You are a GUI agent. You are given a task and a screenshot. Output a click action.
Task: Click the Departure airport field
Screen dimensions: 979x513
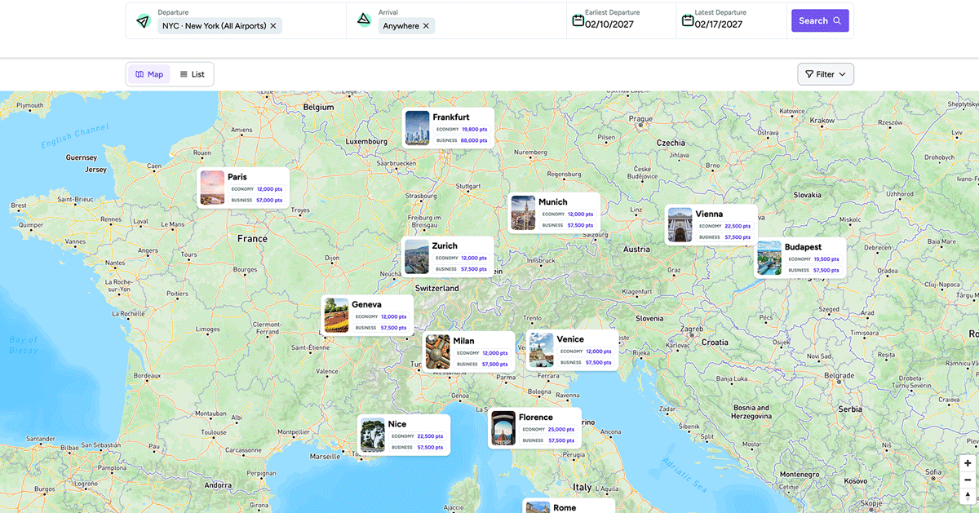coord(237,20)
